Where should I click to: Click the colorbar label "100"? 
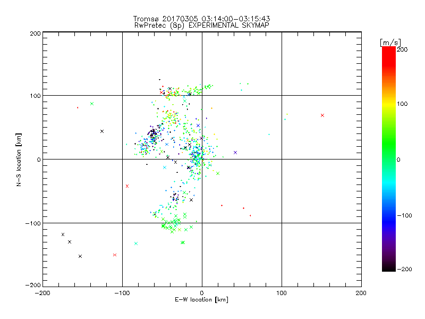coord(402,104)
